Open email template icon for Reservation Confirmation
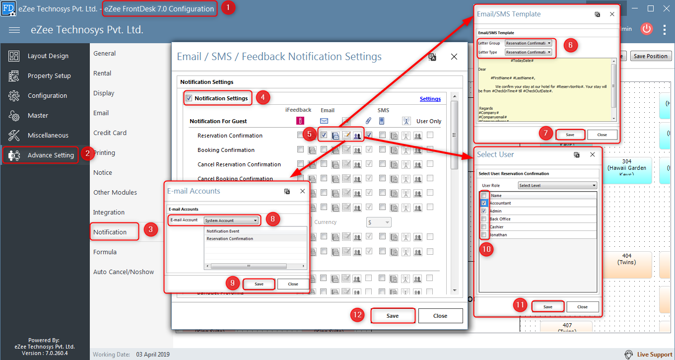Image resolution: width=675 pixels, height=360 pixels. (335, 136)
